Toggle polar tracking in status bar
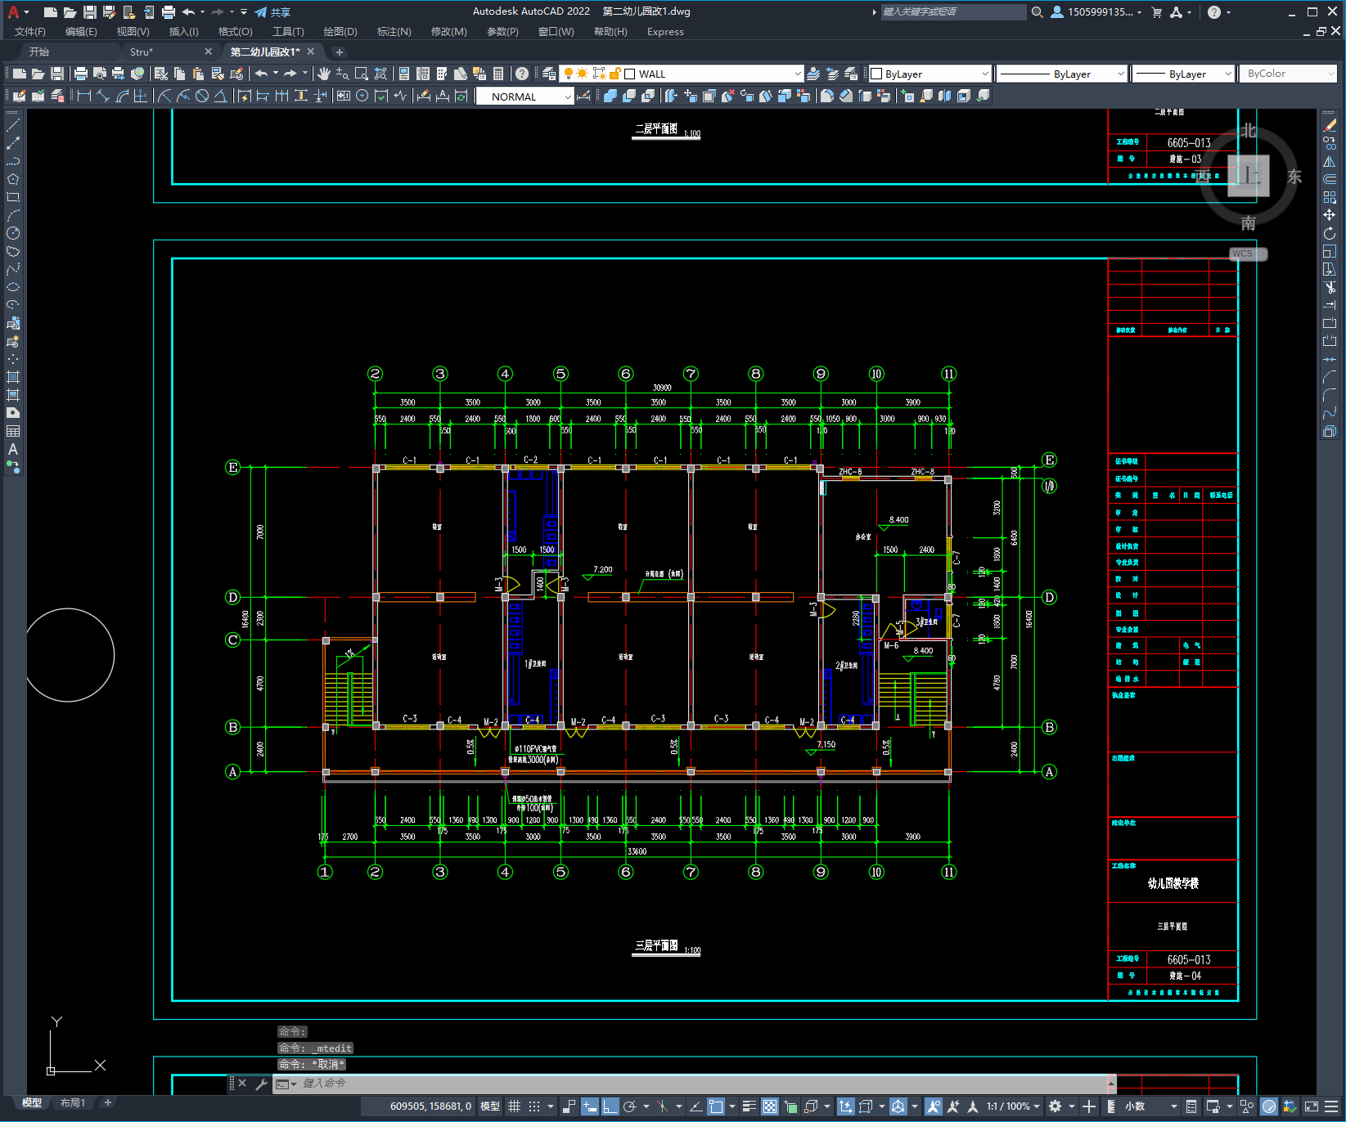 pos(630,1106)
